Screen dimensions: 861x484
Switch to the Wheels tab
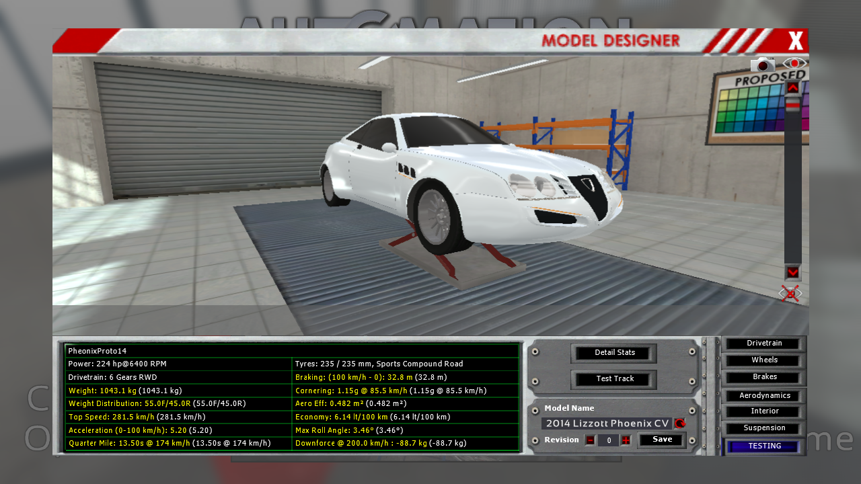(764, 360)
